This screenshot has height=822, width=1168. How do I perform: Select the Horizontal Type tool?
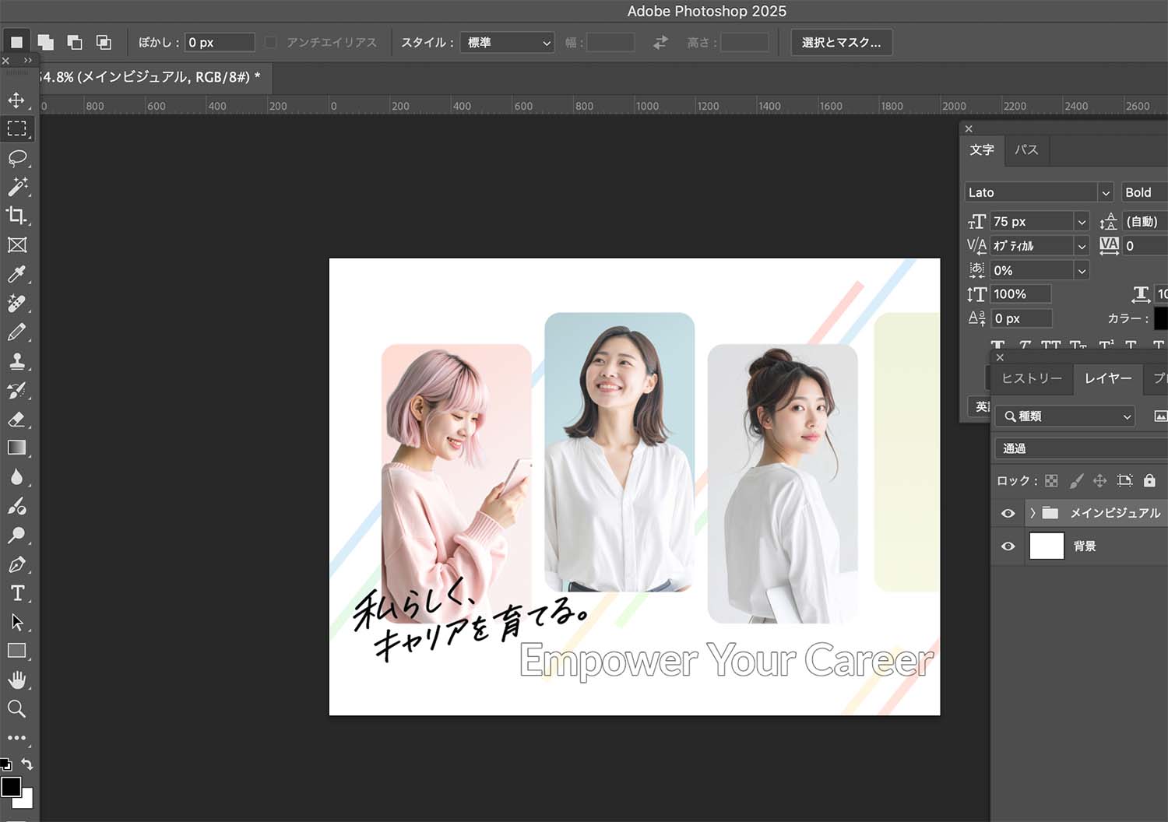click(x=16, y=593)
